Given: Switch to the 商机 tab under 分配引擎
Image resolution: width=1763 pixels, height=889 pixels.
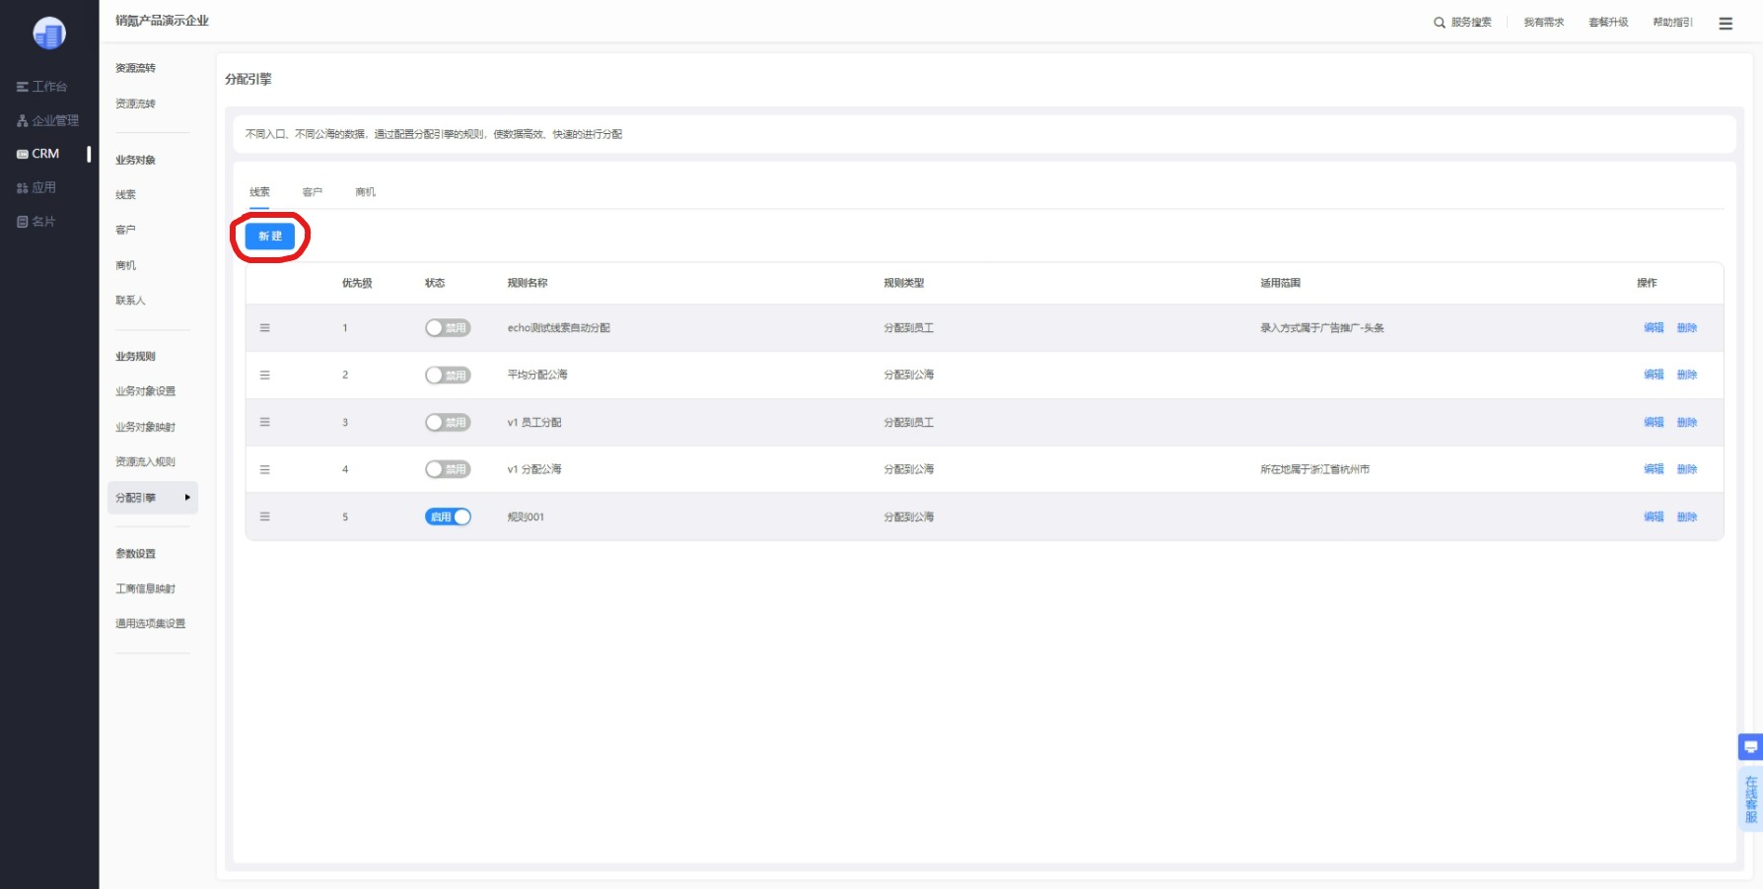Looking at the screenshot, I should coord(366,192).
